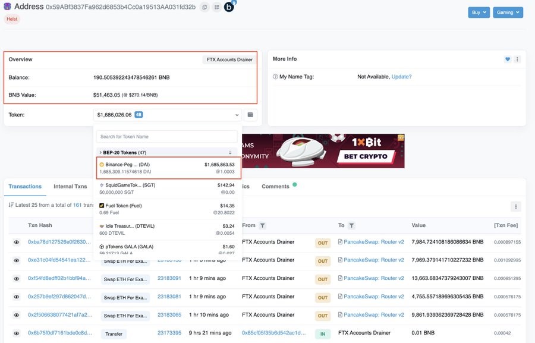Open block 23173395
The width and height of the screenshot is (535, 343).
[169, 333]
